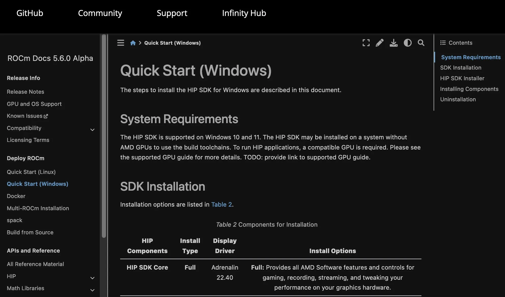Image resolution: width=505 pixels, height=297 pixels.
Task: Click the Table 2 hyperlink
Action: [x=221, y=204]
